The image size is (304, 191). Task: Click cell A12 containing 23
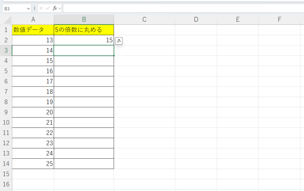pyautogui.click(x=33, y=143)
